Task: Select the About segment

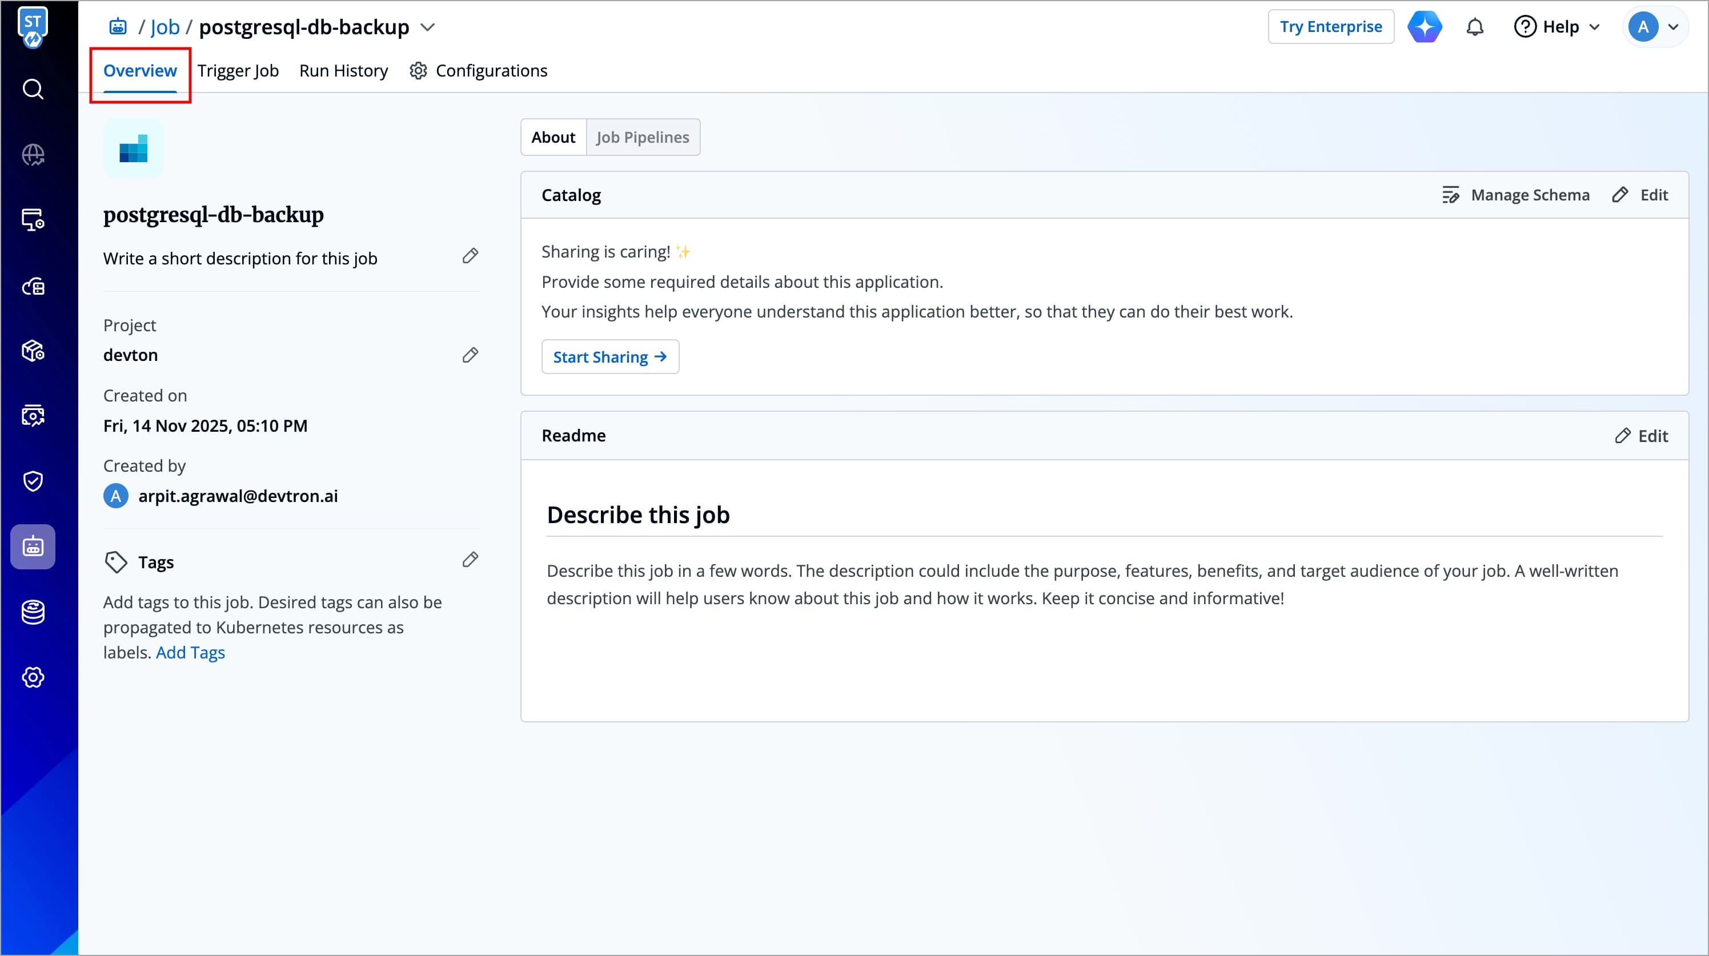Action: (553, 137)
